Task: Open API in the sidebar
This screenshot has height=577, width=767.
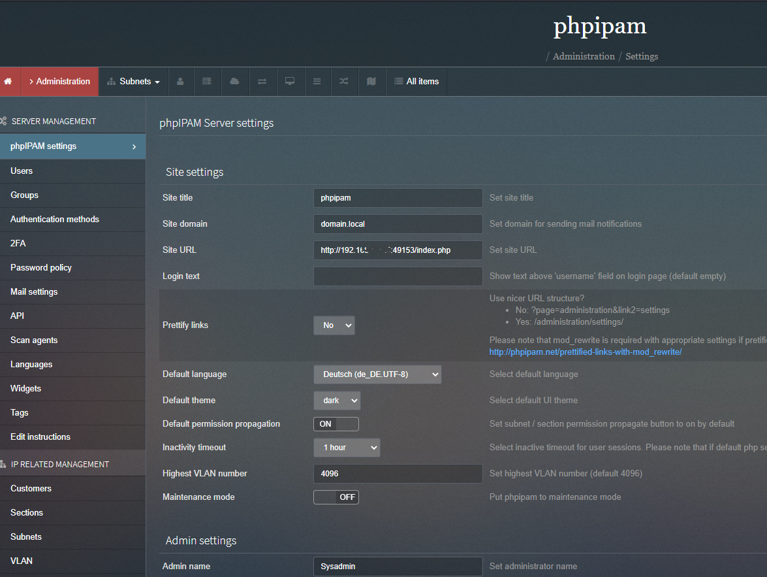Action: 73,316
